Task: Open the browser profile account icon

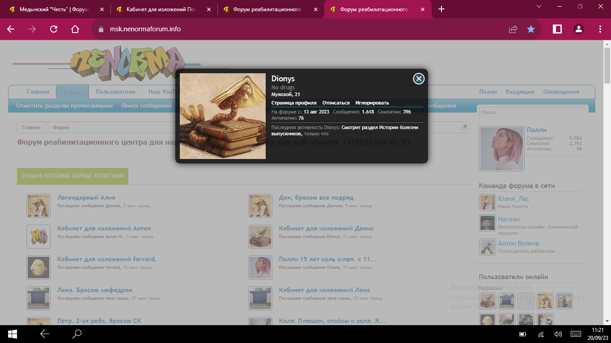Action: pyautogui.click(x=578, y=29)
